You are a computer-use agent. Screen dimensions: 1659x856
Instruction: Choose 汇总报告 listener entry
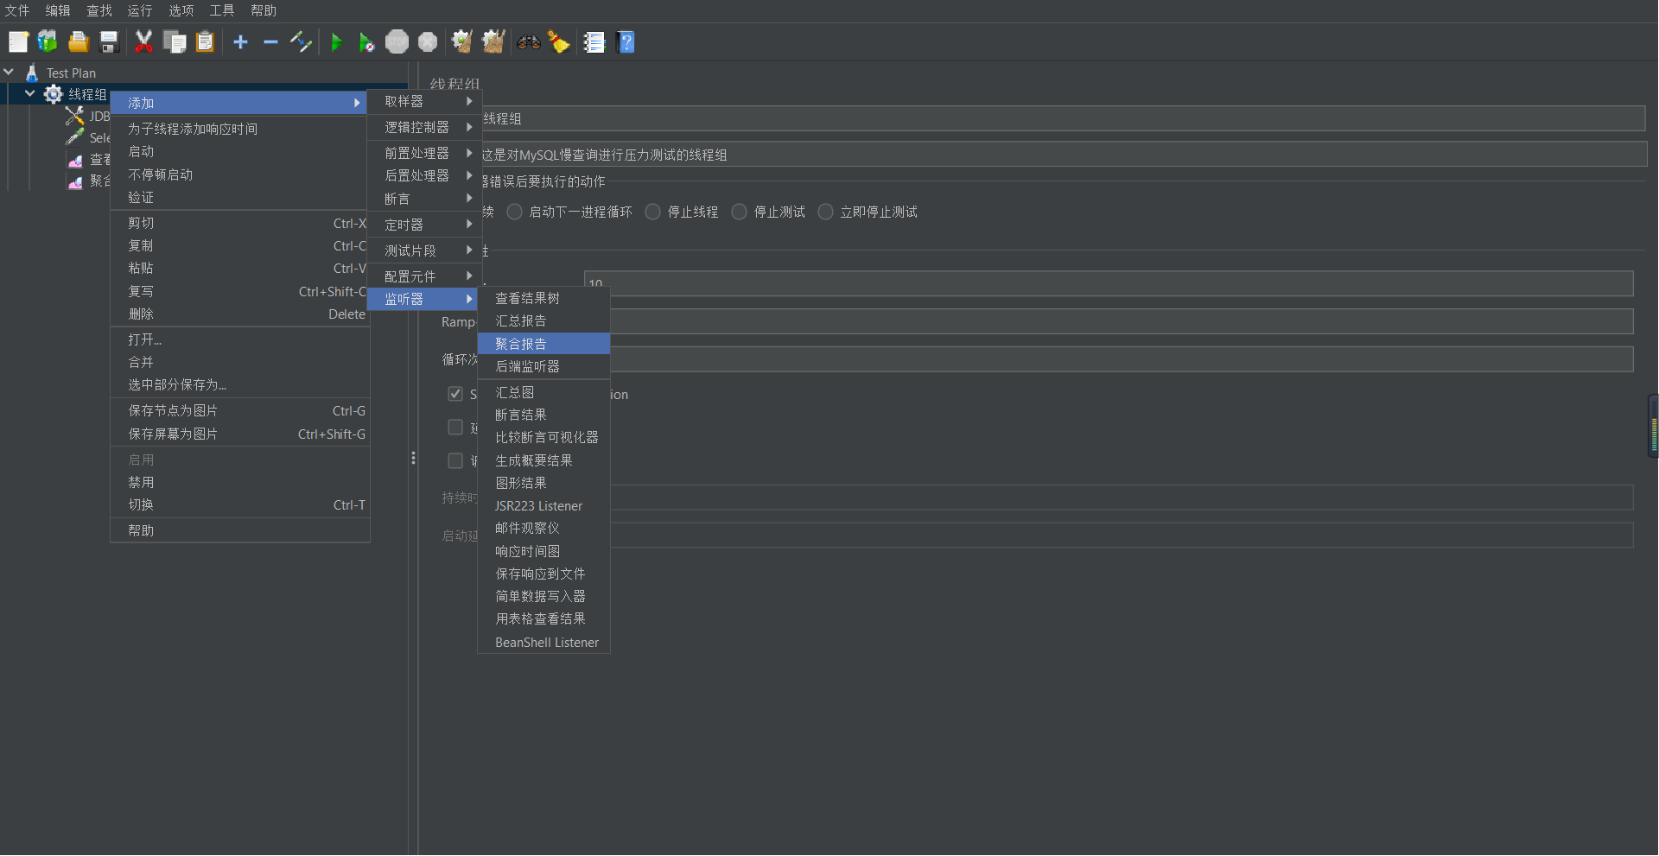click(x=543, y=320)
